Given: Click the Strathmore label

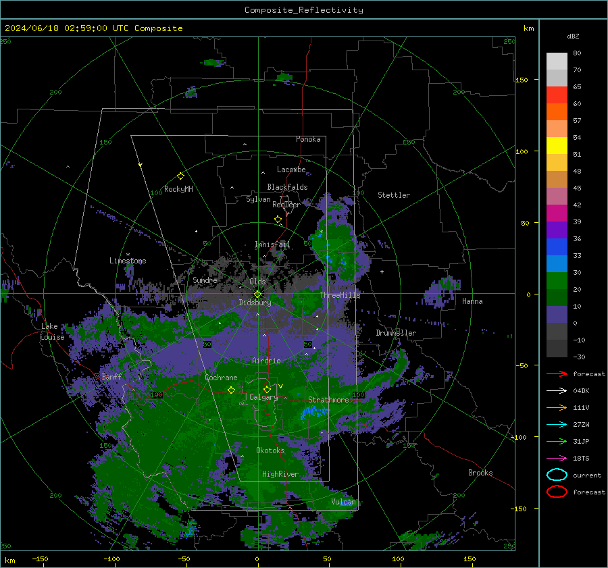Looking at the screenshot, I should [x=328, y=400].
